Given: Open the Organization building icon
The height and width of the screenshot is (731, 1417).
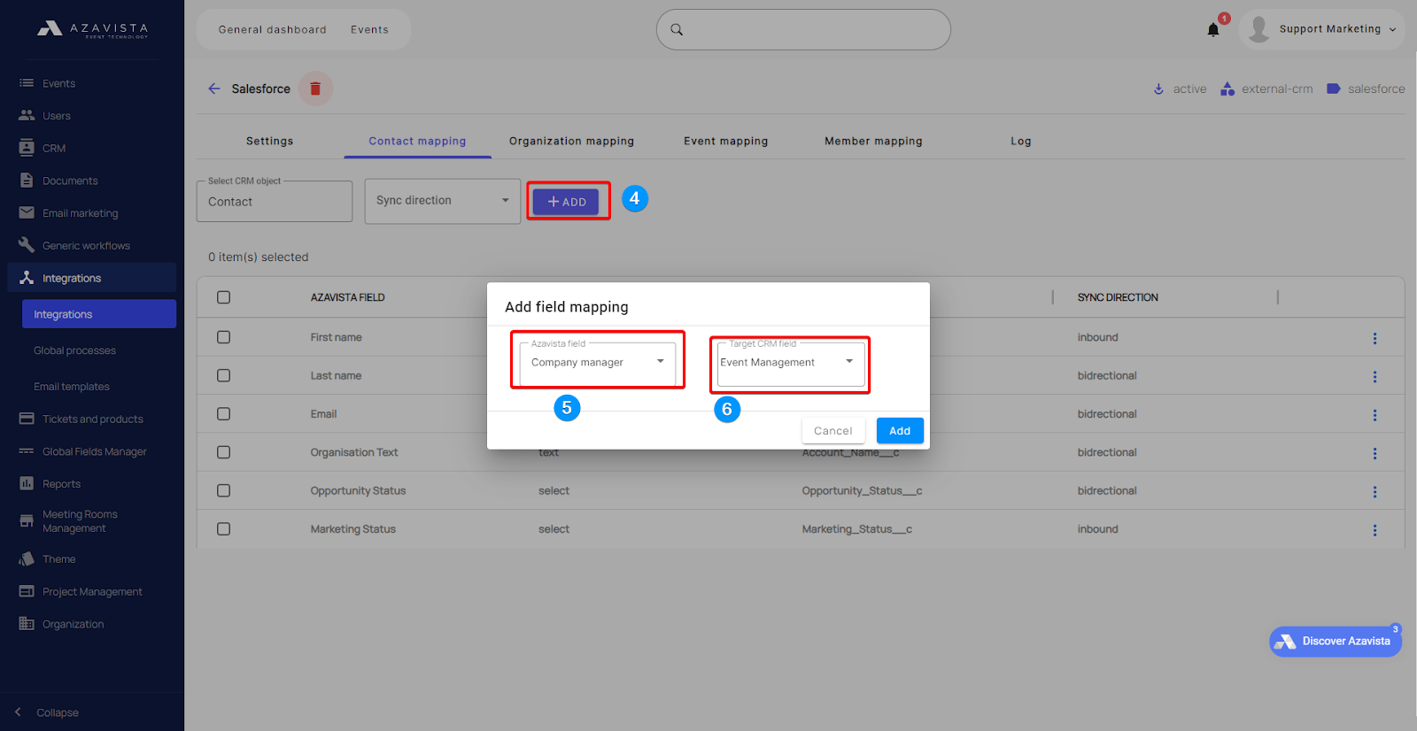Looking at the screenshot, I should point(27,623).
